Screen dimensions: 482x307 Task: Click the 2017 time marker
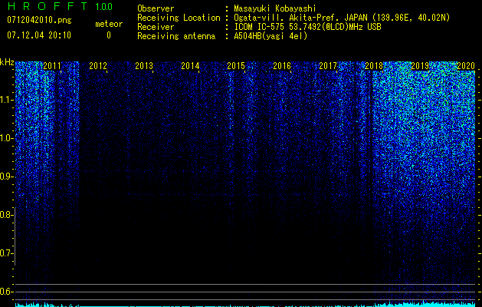328,66
